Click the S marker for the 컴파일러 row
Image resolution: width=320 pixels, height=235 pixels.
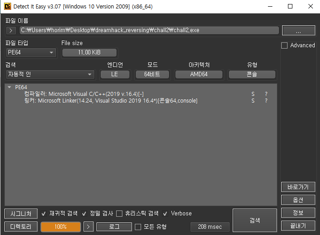coord(253,94)
